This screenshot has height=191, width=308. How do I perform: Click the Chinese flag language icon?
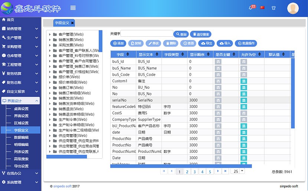263,7
